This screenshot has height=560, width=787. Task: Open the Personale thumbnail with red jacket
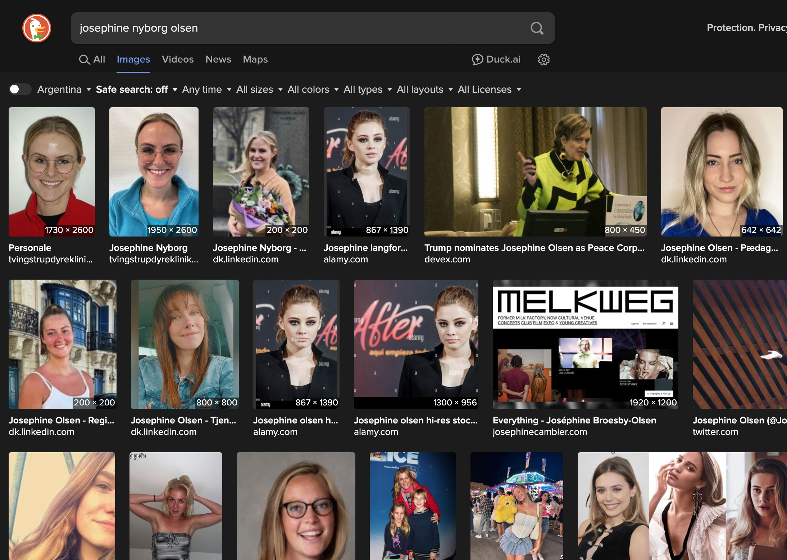tap(52, 172)
